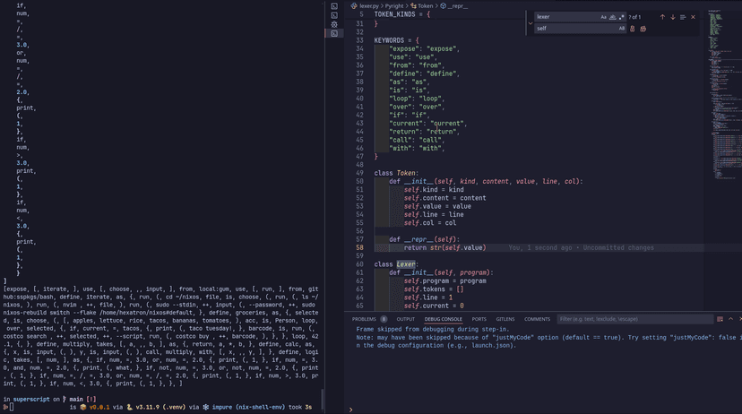Viewport: 742px width, 414px height.
Task: Close the find and replace widget
Action: (x=693, y=17)
